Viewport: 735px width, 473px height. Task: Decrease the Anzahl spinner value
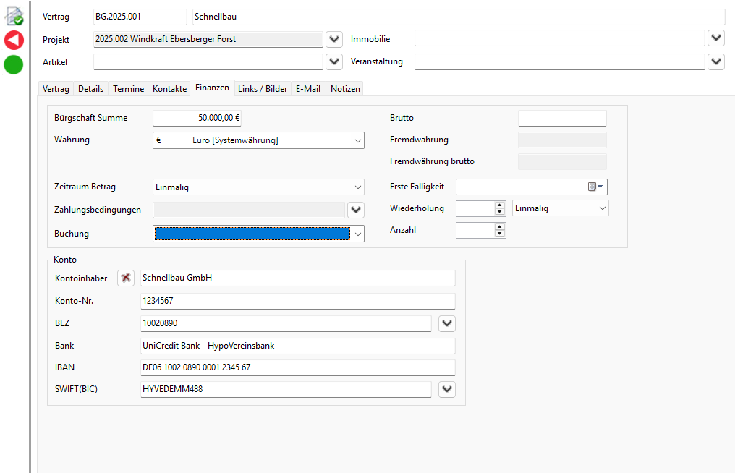click(x=500, y=234)
